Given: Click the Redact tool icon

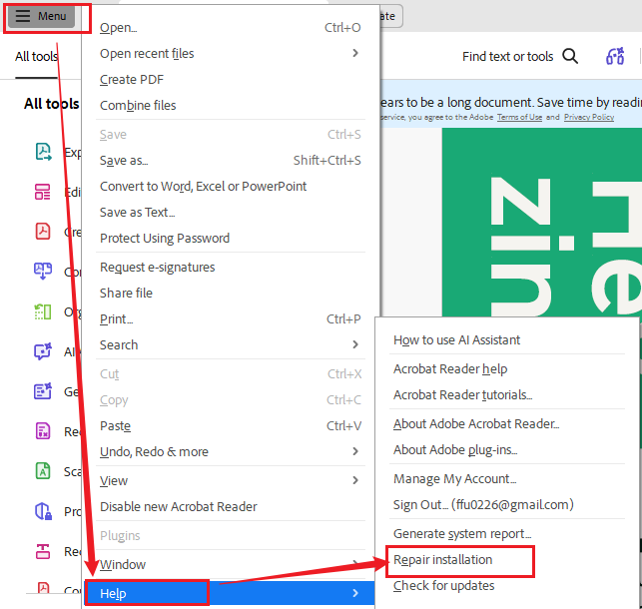Looking at the screenshot, I should [x=43, y=551].
